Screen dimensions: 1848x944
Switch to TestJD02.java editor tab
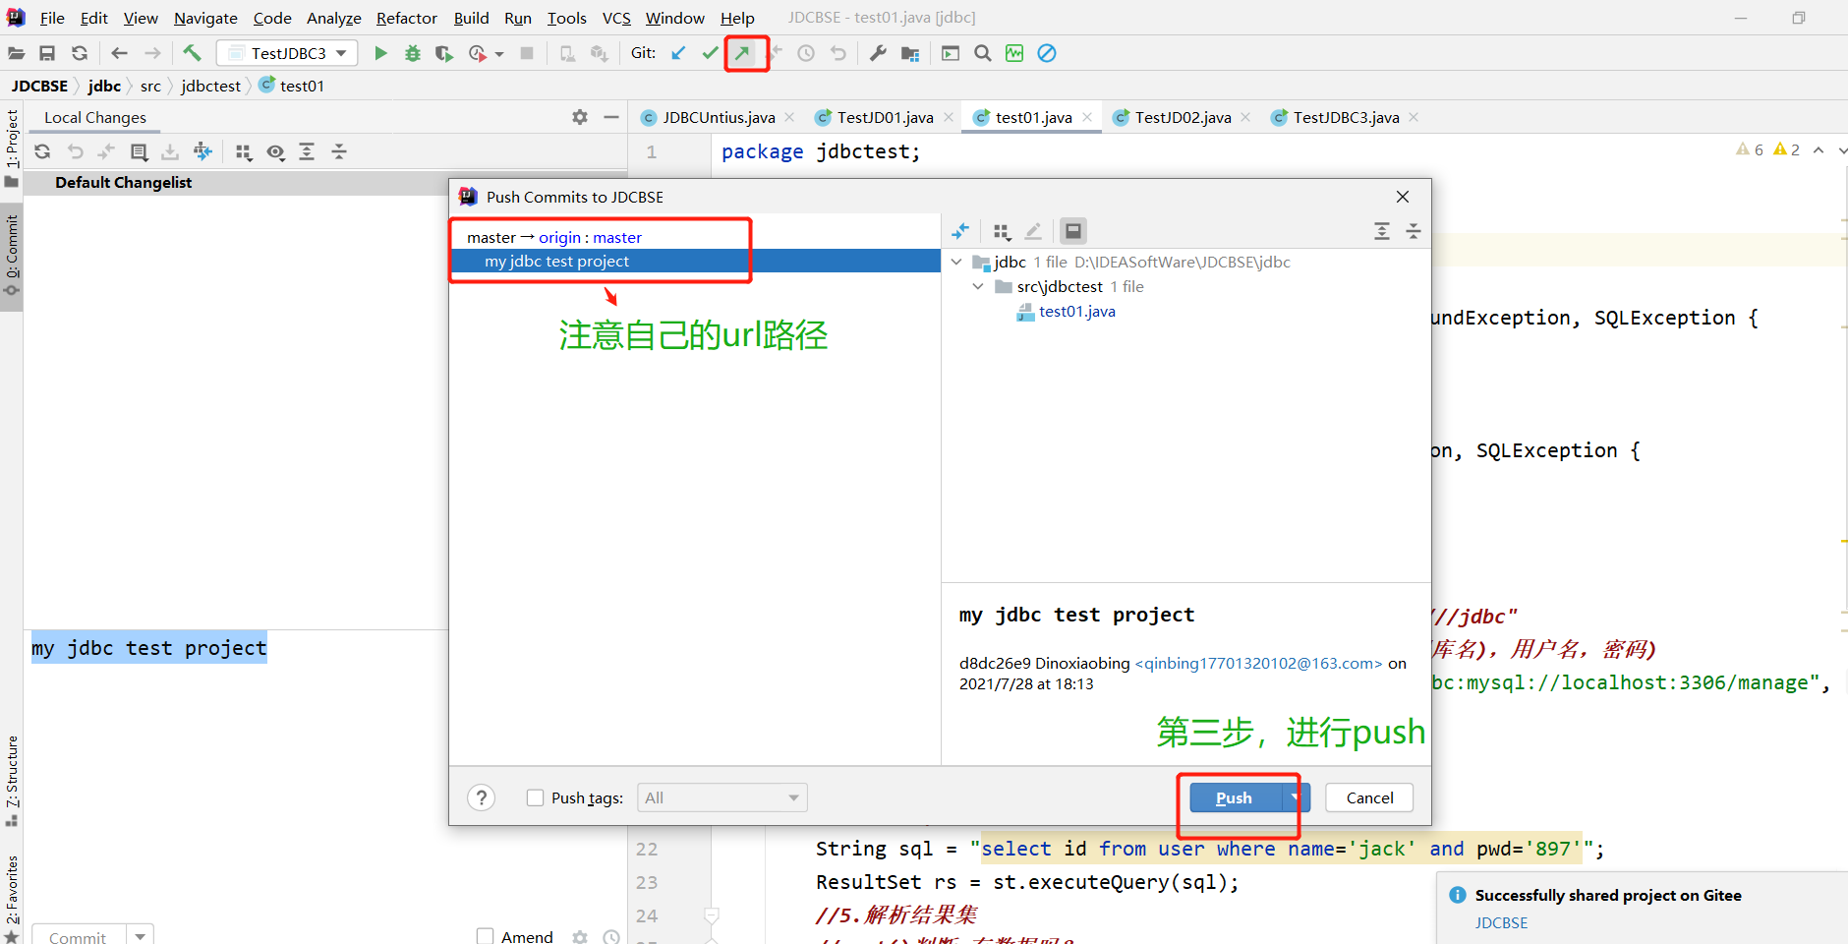[1183, 117]
